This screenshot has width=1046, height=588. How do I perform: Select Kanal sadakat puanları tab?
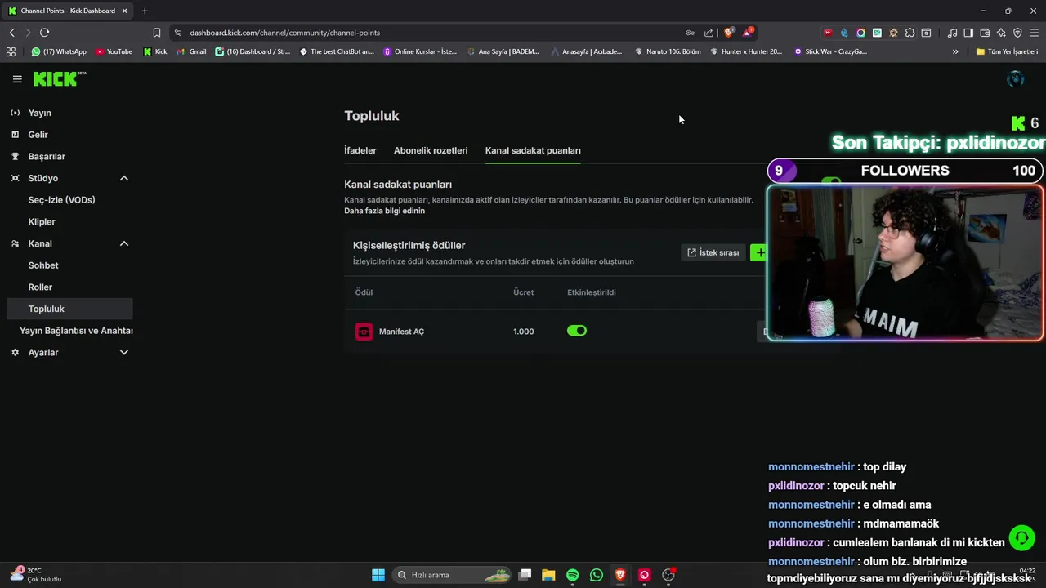pos(533,150)
